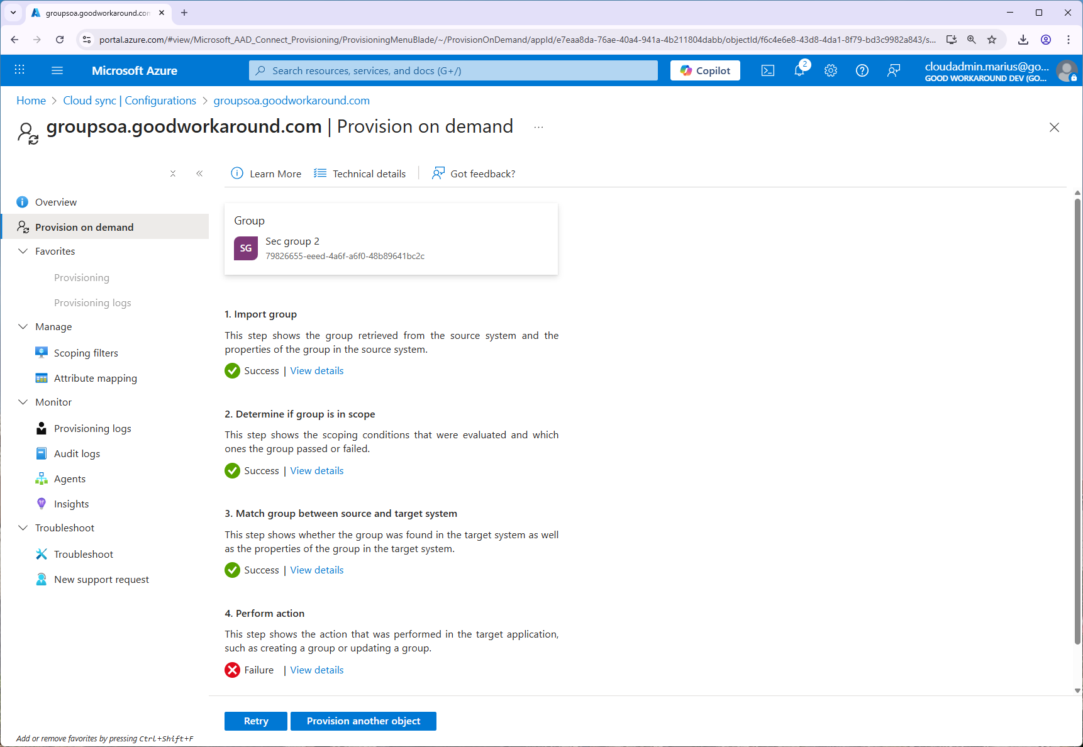The image size is (1083, 747).
Task: Collapse the side menu with double chevron
Action: 199,174
